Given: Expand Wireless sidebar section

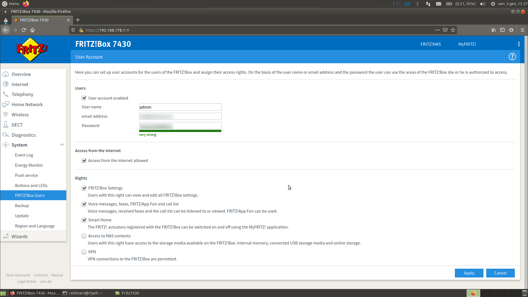Looking at the screenshot, I should [x=33, y=115].
